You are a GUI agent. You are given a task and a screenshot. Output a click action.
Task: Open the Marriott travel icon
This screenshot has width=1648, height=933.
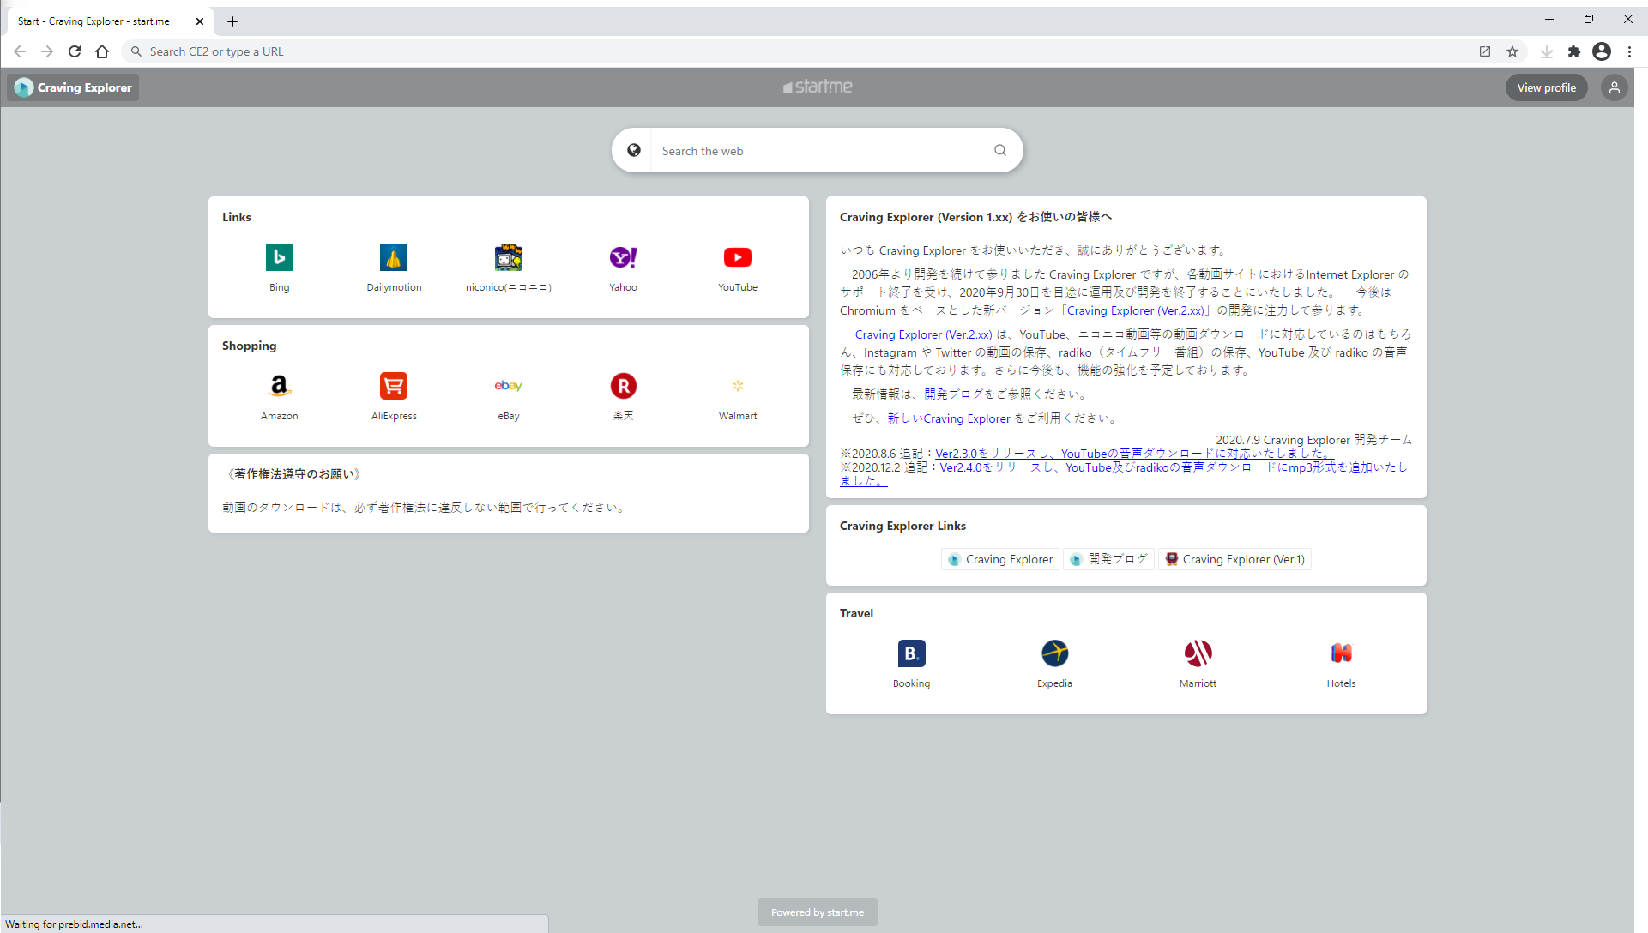[1198, 653]
